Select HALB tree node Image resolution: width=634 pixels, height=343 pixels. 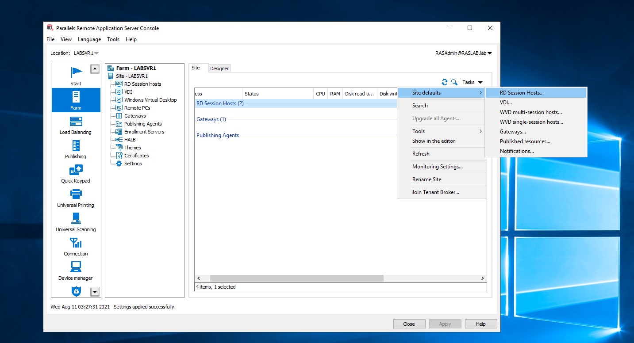[x=130, y=140]
